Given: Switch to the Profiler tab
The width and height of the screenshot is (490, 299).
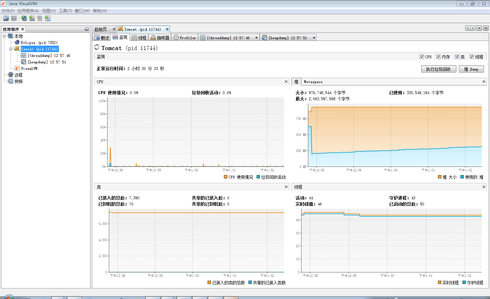Looking at the screenshot, I should tap(185, 37).
